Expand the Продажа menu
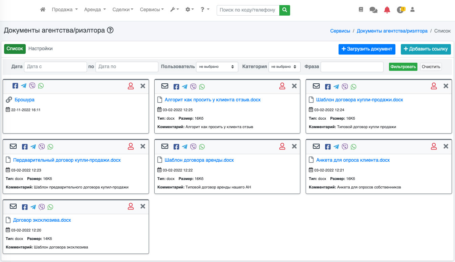 65,10
